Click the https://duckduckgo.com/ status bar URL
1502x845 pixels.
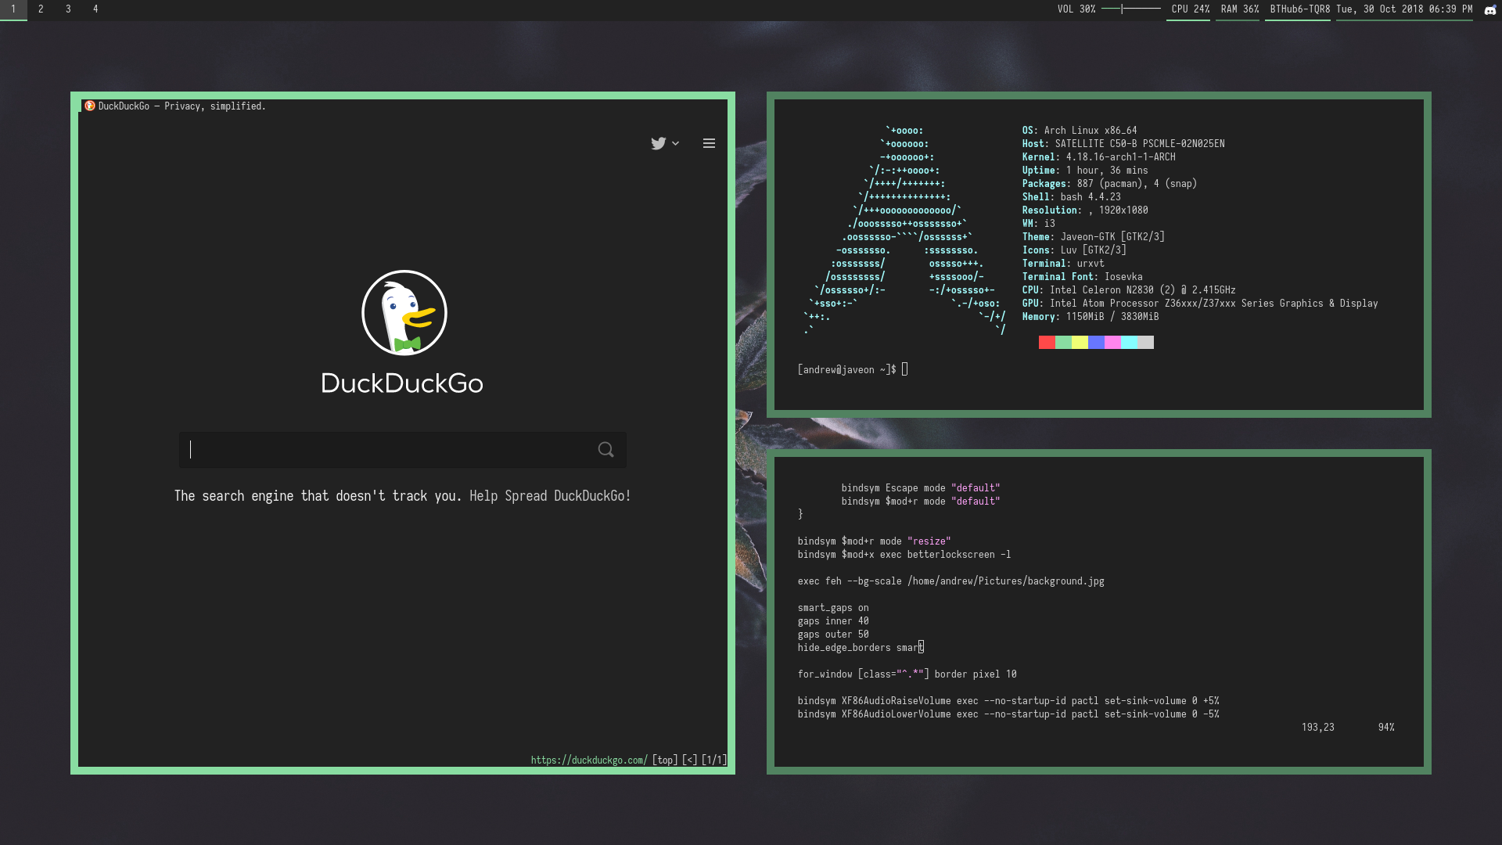point(589,760)
